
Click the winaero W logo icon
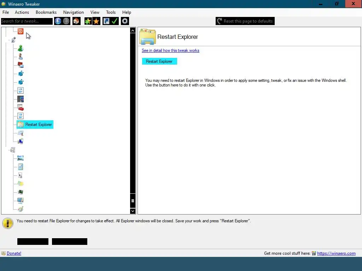[x=314, y=253]
